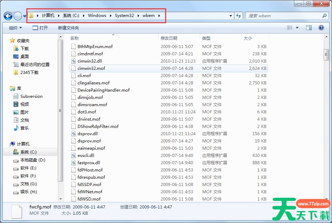Click the cimwin32.dll file icon
332x223 pixels.
pyautogui.click(x=73, y=61)
